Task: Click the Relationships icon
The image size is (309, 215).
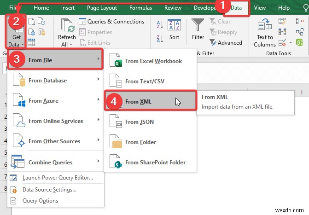Action: tap(299, 32)
